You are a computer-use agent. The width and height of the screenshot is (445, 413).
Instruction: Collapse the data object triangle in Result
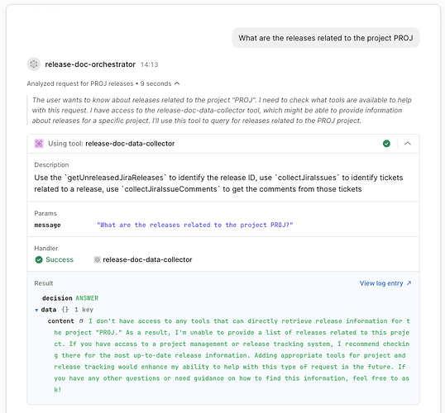(x=36, y=310)
